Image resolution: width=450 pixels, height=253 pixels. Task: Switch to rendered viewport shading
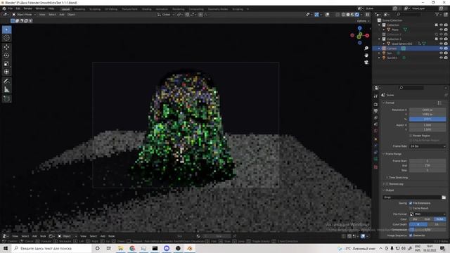tap(357, 14)
